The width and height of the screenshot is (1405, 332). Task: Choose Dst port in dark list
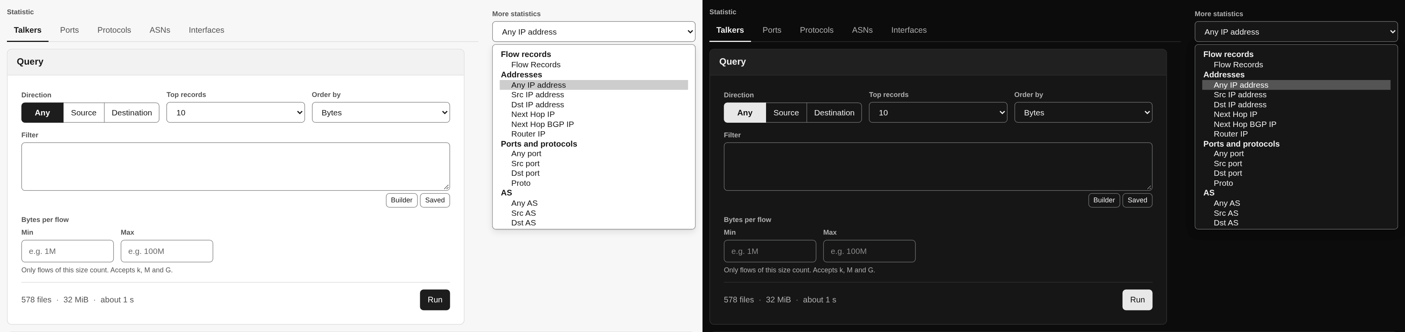pos(1296,174)
